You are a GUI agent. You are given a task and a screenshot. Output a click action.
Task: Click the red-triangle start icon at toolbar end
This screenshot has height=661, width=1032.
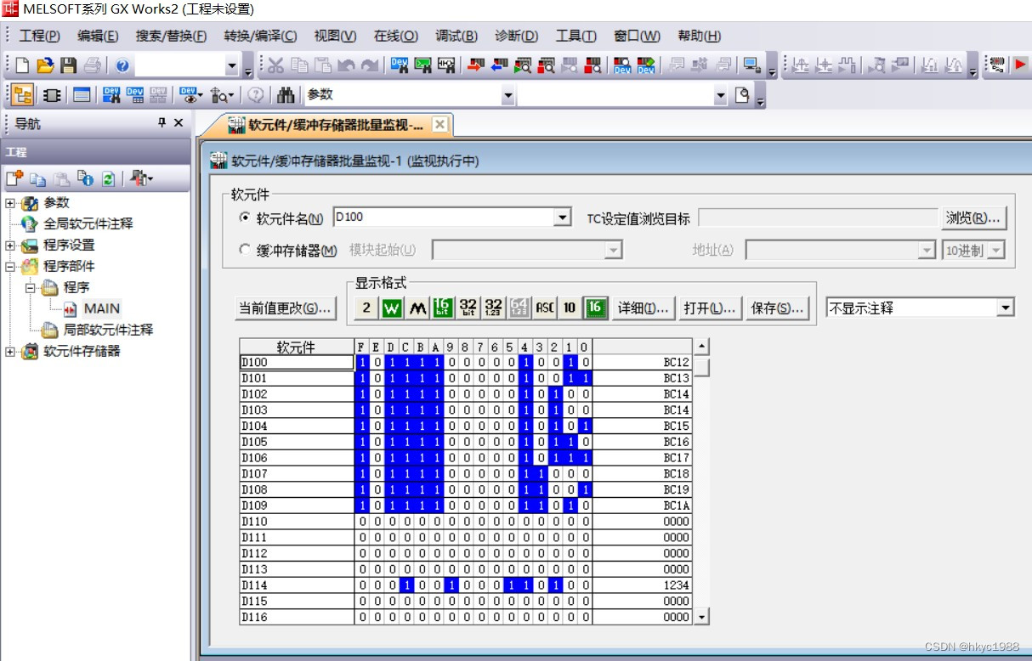pyautogui.click(x=1021, y=65)
